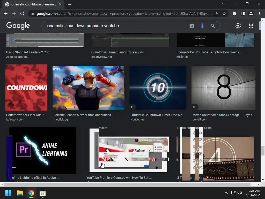Image resolution: width=265 pixels, height=199 pixels.
Task: Open the futuristic 10 countdown thumbnail
Action: click(158, 88)
